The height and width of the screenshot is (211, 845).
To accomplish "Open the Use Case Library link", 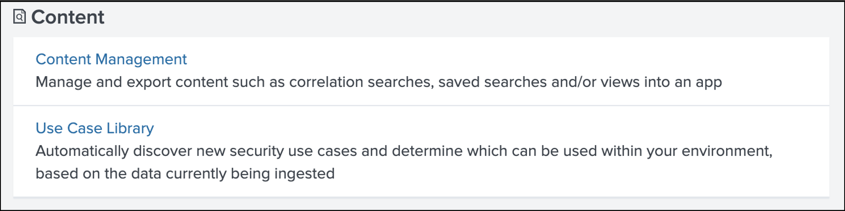I will point(94,128).
